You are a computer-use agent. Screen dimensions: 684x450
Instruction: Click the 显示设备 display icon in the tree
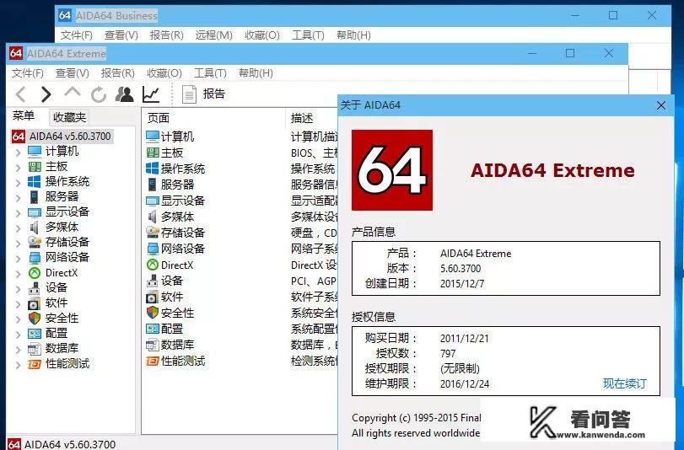[x=35, y=212]
